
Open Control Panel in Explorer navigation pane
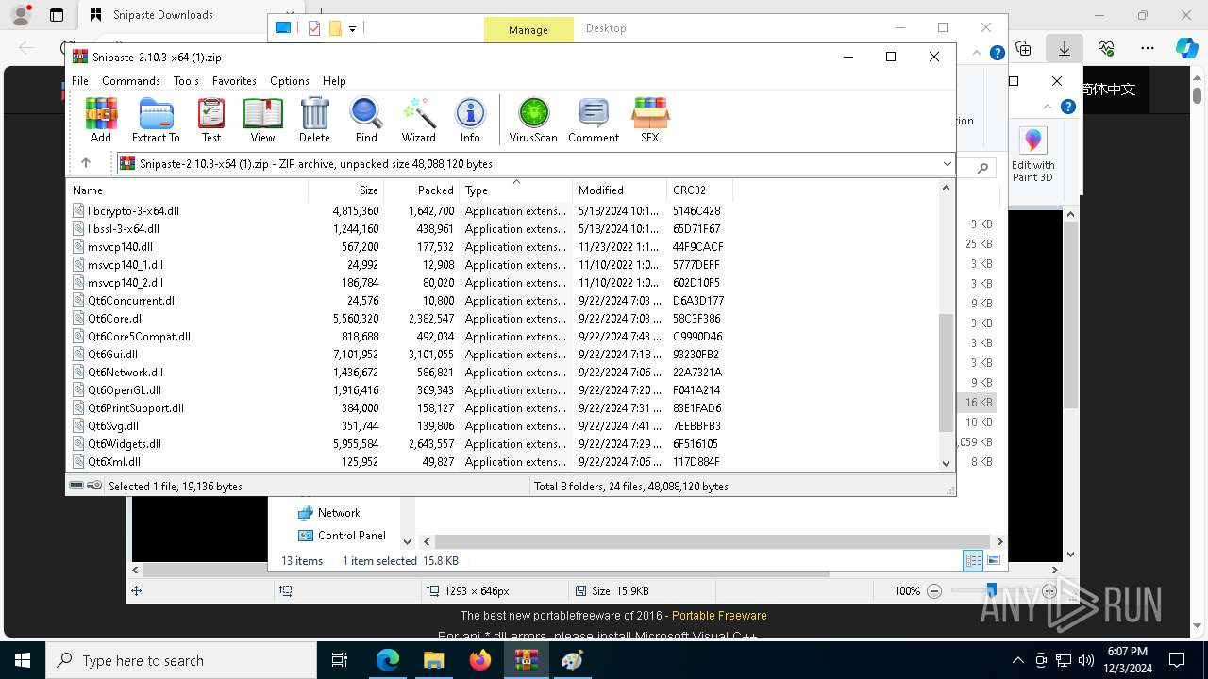point(343,536)
